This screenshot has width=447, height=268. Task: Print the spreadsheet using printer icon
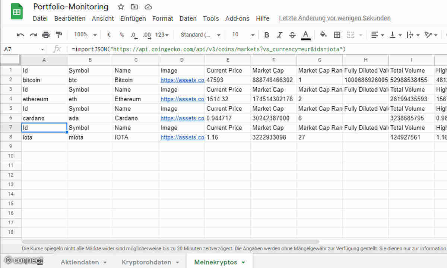tap(46, 35)
